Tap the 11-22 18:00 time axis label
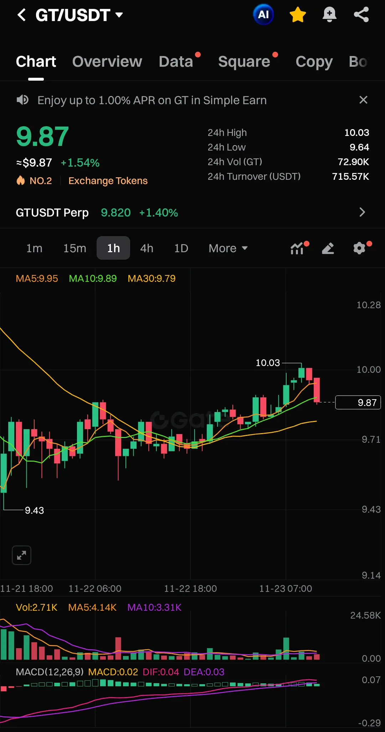 190,589
